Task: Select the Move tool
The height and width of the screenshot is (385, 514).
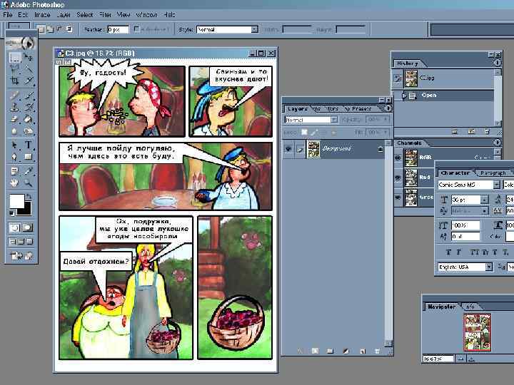Action: [x=29, y=58]
